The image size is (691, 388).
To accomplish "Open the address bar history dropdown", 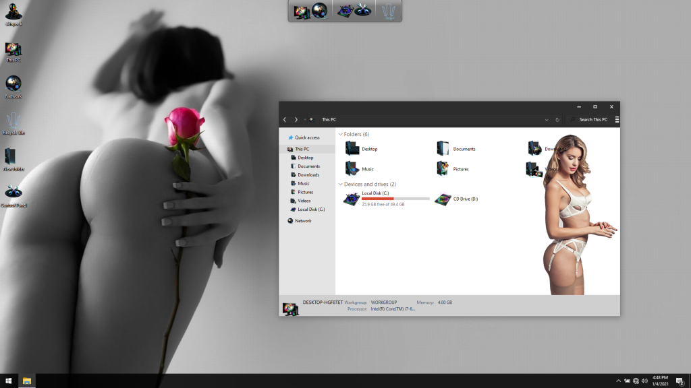I will click(547, 120).
